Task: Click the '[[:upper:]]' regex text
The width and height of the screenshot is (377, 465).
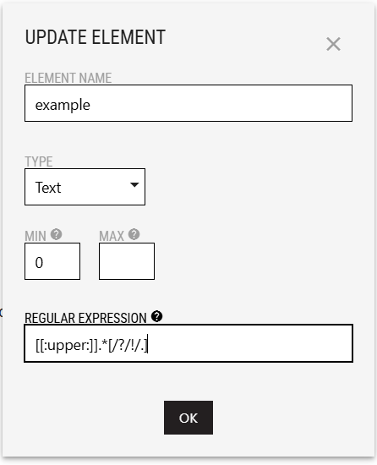Action: [x=67, y=346]
